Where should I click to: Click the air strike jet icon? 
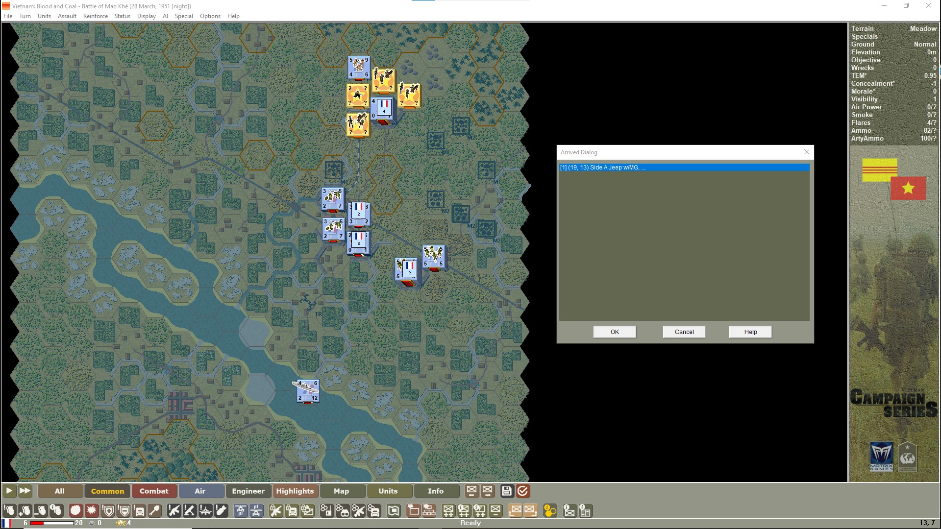tap(205, 510)
